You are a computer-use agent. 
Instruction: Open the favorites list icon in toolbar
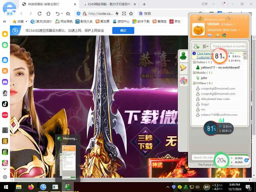click(x=68, y=13)
